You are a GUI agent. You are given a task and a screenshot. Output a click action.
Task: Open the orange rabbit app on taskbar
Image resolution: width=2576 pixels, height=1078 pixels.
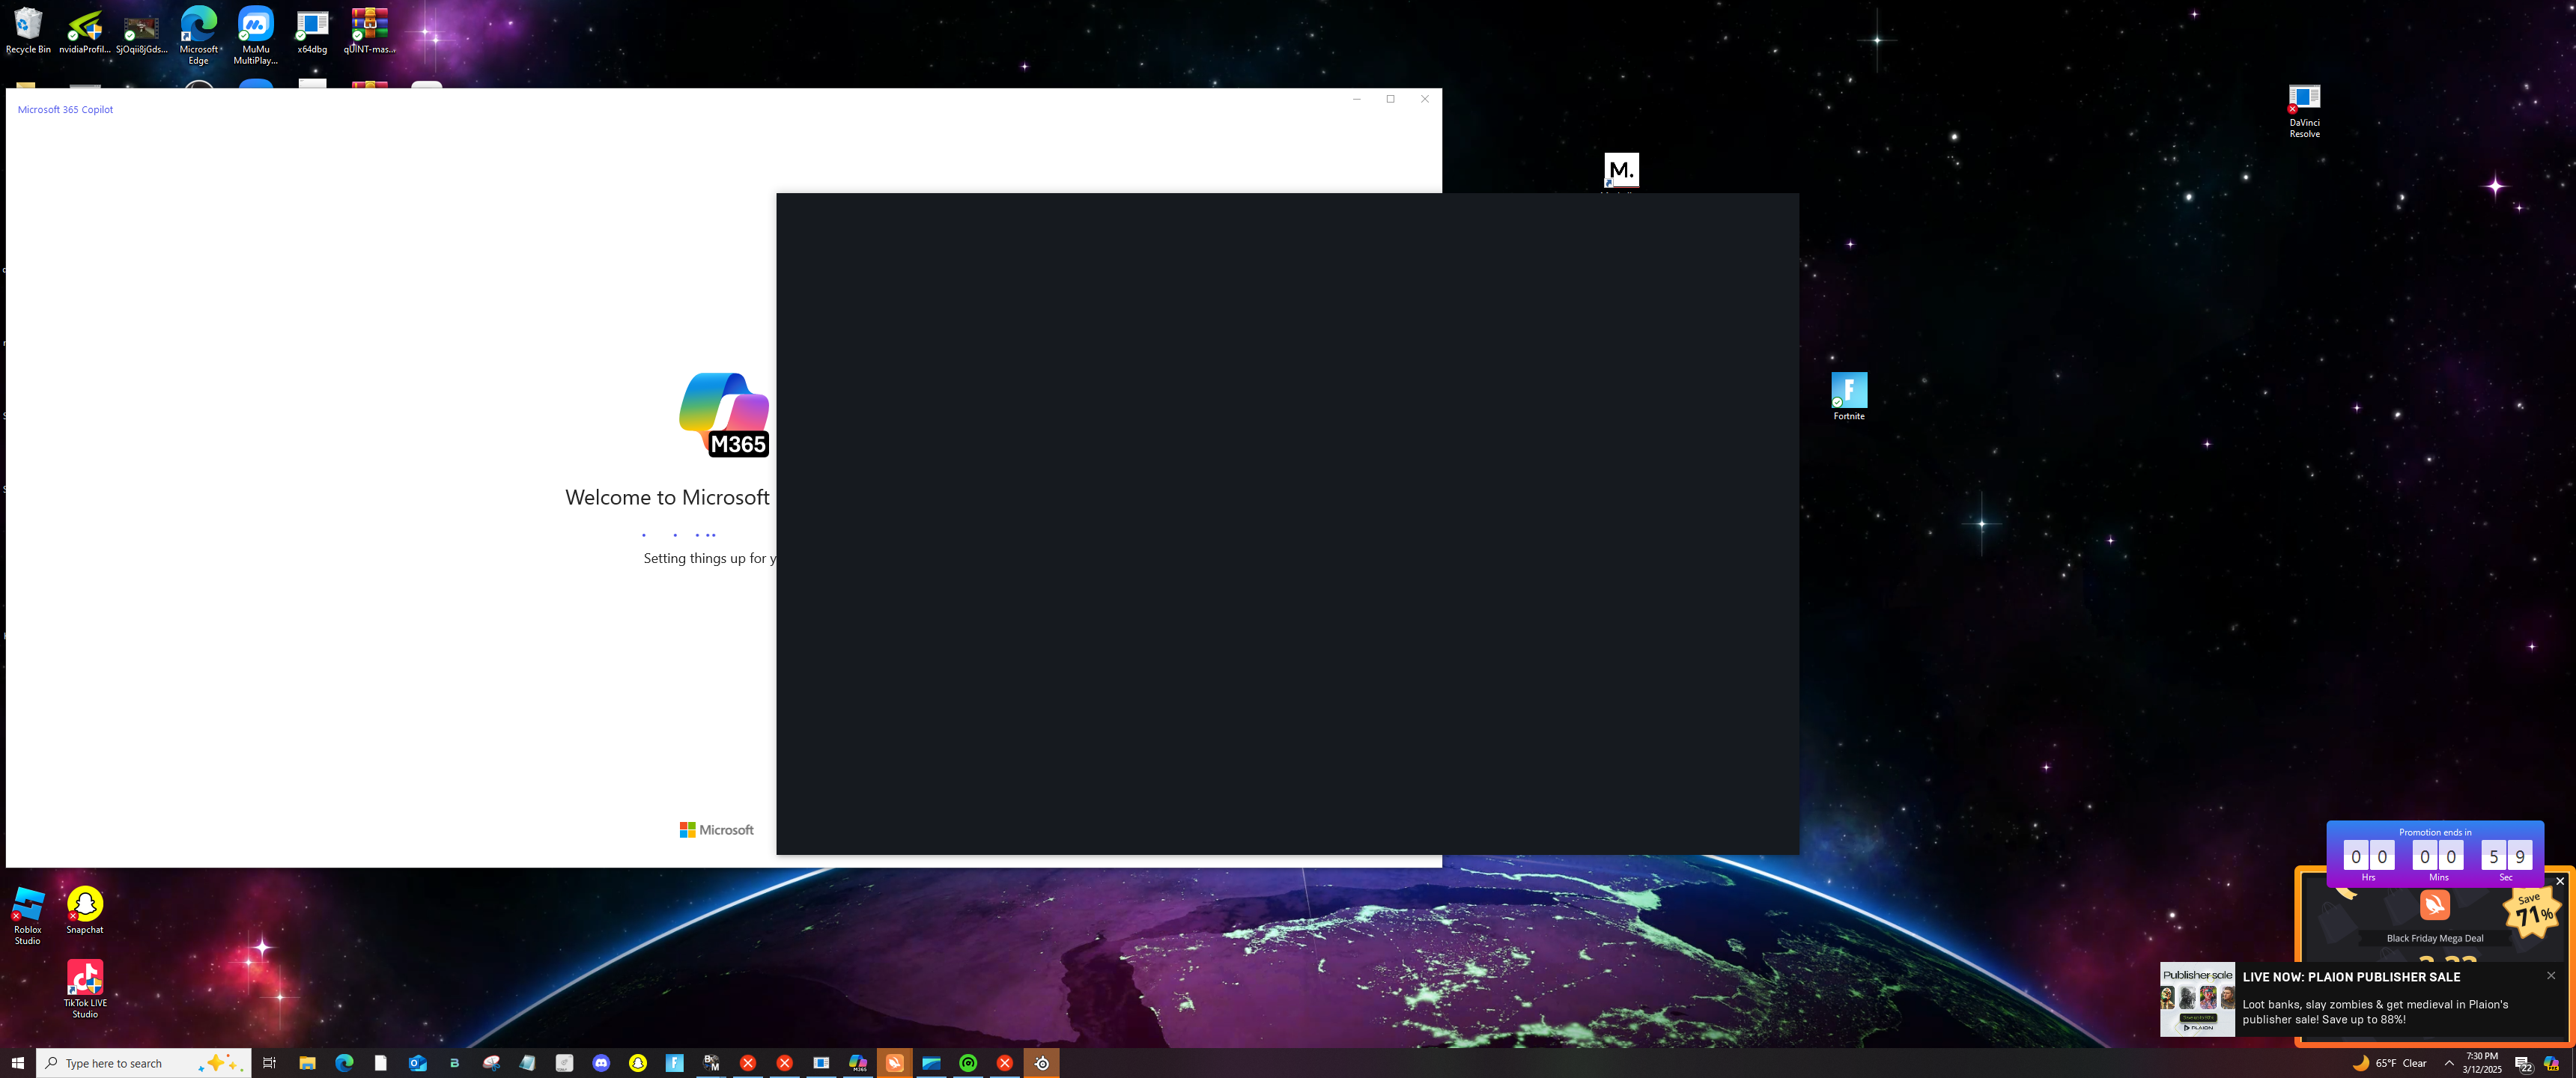coord(895,1063)
